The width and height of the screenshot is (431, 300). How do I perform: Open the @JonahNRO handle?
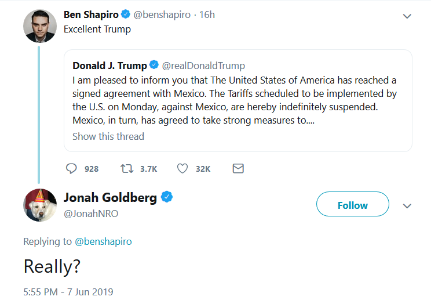tap(90, 214)
